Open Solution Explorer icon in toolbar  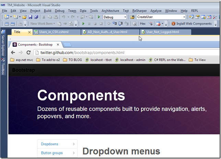tap(191, 17)
